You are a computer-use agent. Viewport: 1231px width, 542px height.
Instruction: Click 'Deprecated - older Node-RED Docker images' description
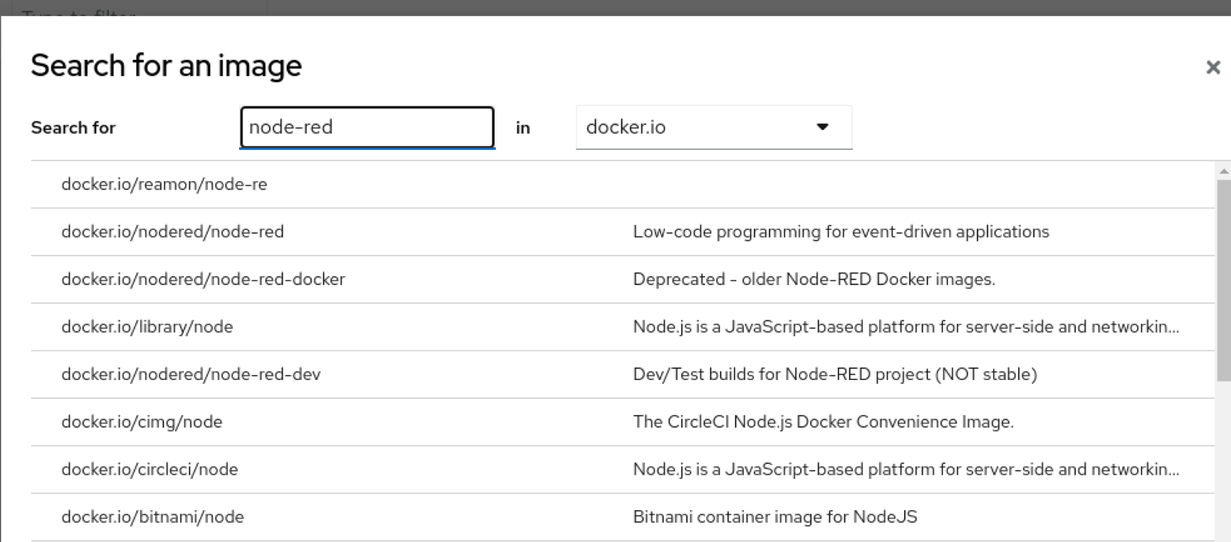(x=814, y=279)
